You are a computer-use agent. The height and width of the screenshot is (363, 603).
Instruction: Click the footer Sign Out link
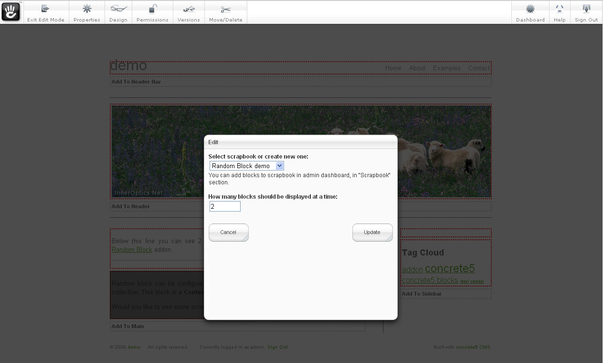277,347
